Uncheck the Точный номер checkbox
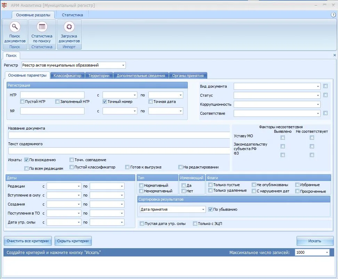338x279 pixels. pyautogui.click(x=105, y=102)
